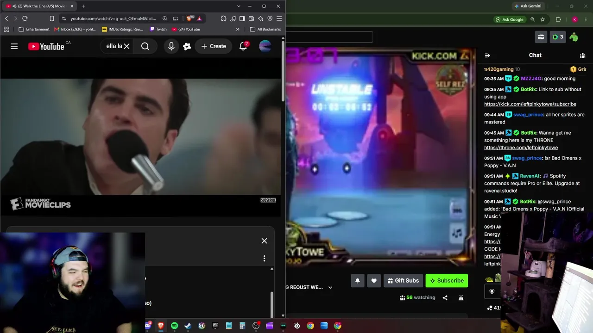Open the Entertainment bookmarks folder
Viewport: 593px width, 333px height.
34,29
